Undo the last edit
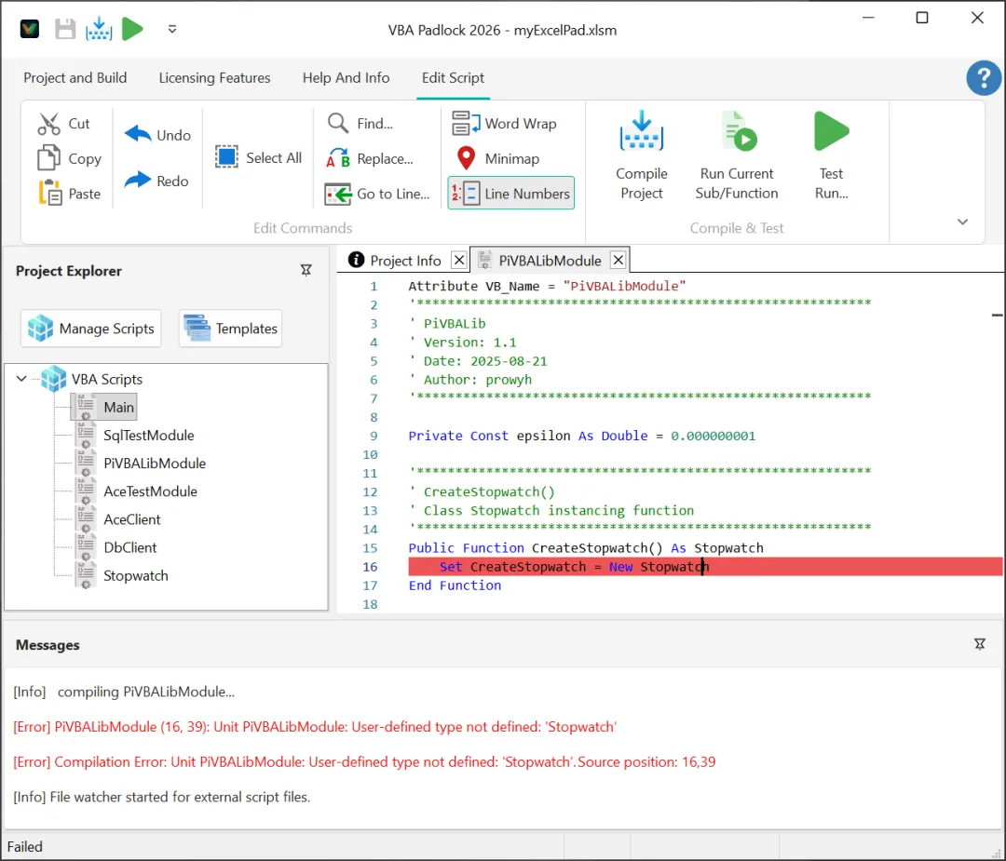 click(157, 135)
